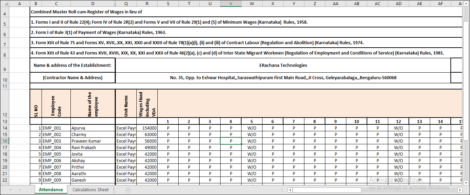Click the day 1 header cell
This screenshot has width=470, height=195.
(168, 121)
